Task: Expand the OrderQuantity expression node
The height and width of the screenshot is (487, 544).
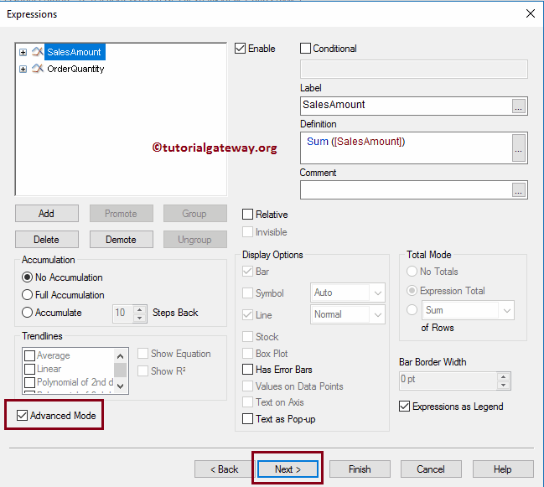Action: pyautogui.click(x=23, y=69)
